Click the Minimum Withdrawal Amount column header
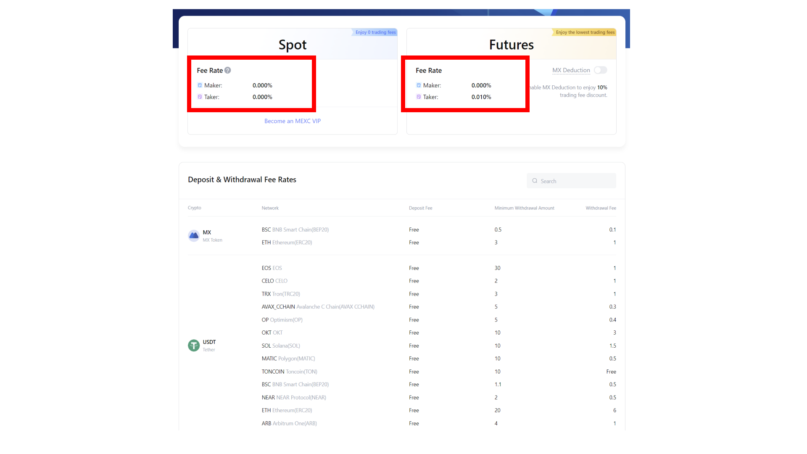The height and width of the screenshot is (454, 807). click(x=524, y=208)
